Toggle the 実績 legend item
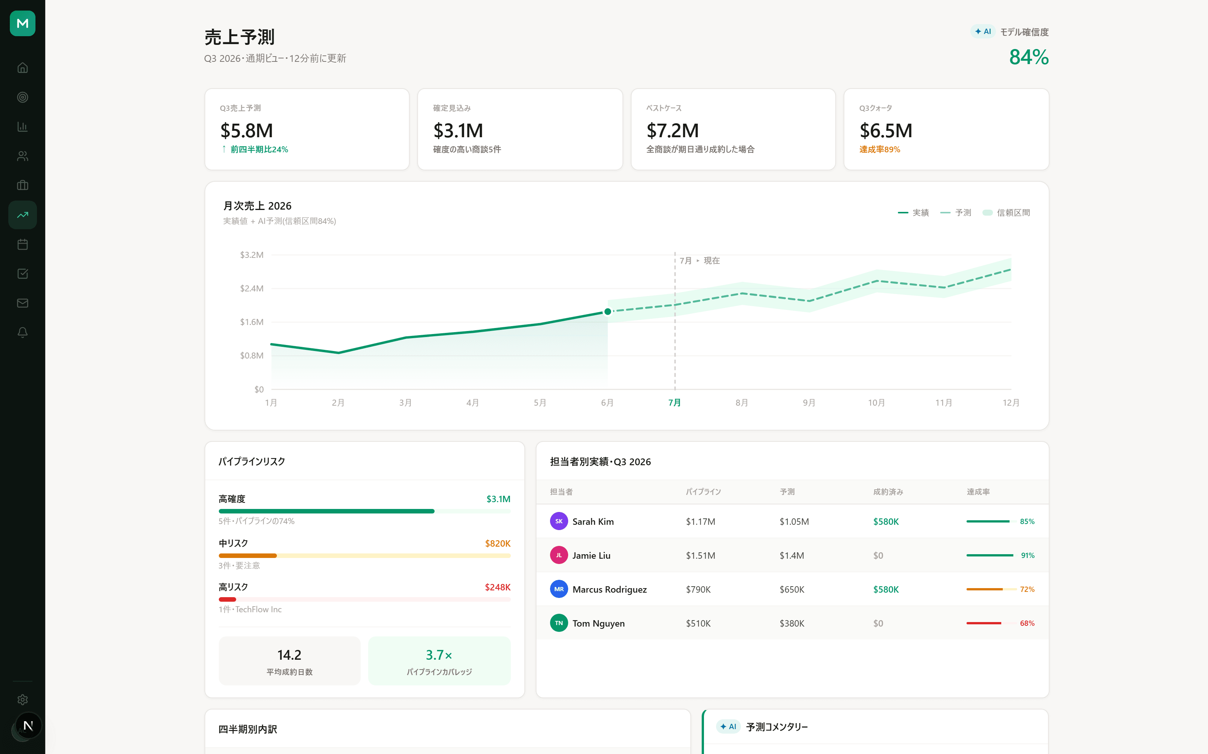The image size is (1208, 754). [913, 213]
